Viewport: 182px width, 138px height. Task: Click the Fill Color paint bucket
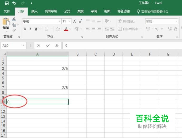click(x=58, y=29)
